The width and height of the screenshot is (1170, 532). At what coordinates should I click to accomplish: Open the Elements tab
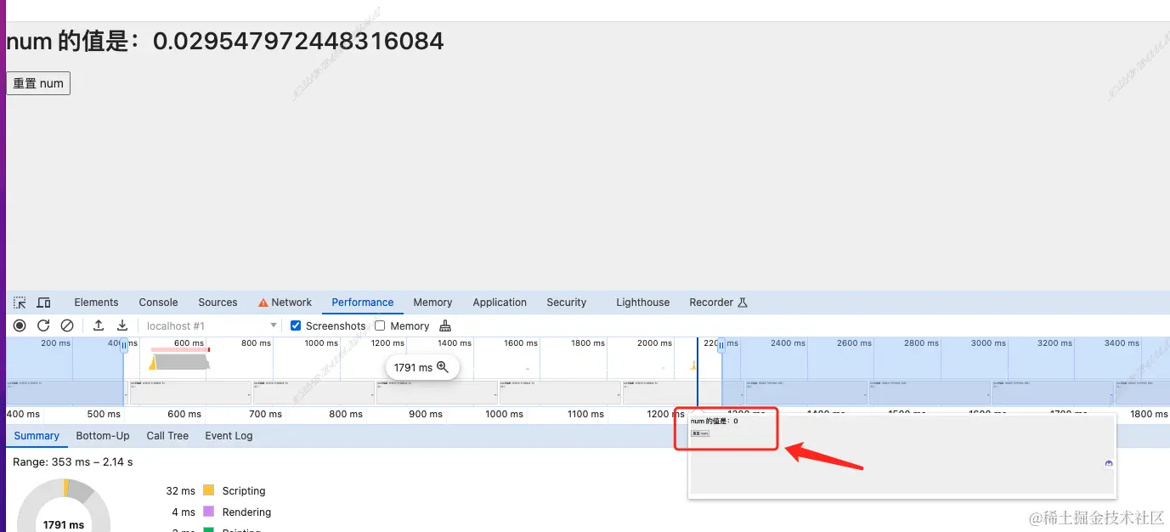click(x=96, y=303)
